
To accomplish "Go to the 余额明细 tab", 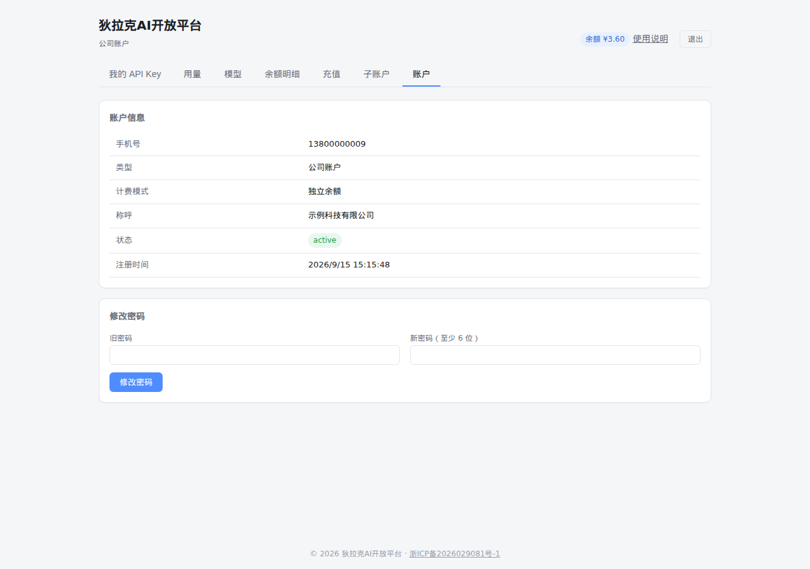I will pos(282,74).
